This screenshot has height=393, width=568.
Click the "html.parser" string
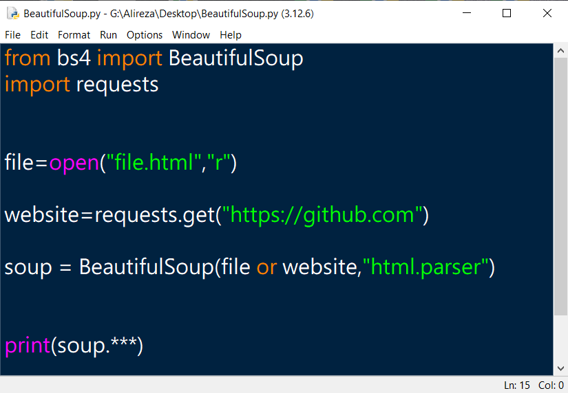(425, 268)
